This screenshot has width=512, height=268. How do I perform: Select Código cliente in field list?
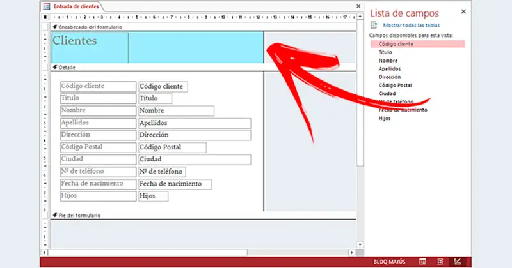418,44
